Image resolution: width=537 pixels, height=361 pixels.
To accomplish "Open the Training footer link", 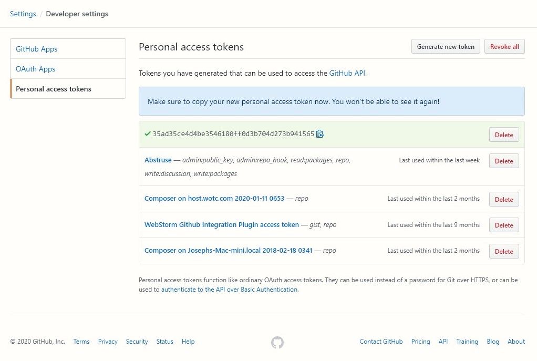I will pyautogui.click(x=467, y=342).
